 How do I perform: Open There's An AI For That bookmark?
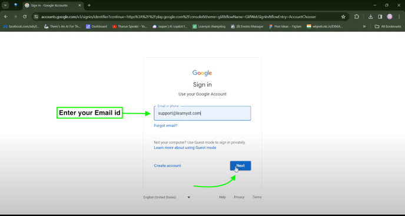click(x=62, y=26)
